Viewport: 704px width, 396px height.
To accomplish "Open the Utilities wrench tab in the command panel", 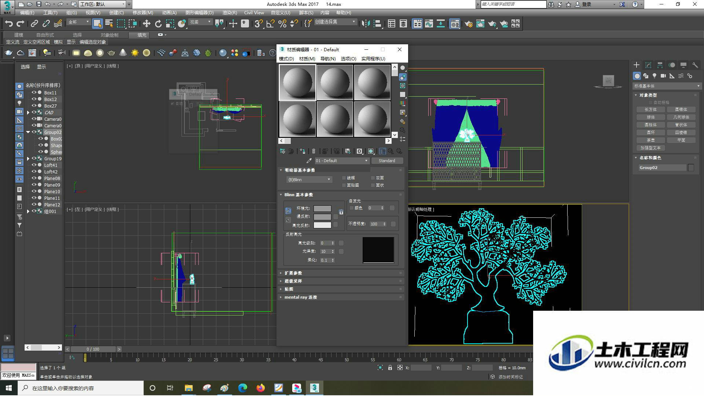I will point(695,65).
